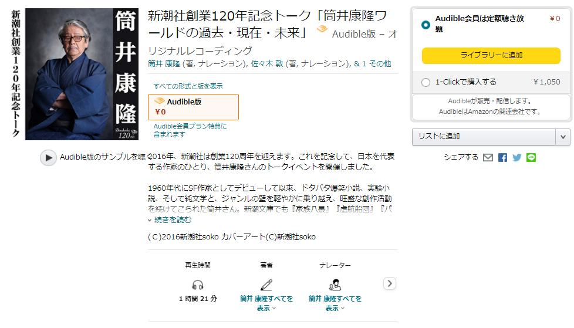The height and width of the screenshot is (328, 574).
Task: Open author link 筒井 康隆 in byline
Action: pos(164,64)
